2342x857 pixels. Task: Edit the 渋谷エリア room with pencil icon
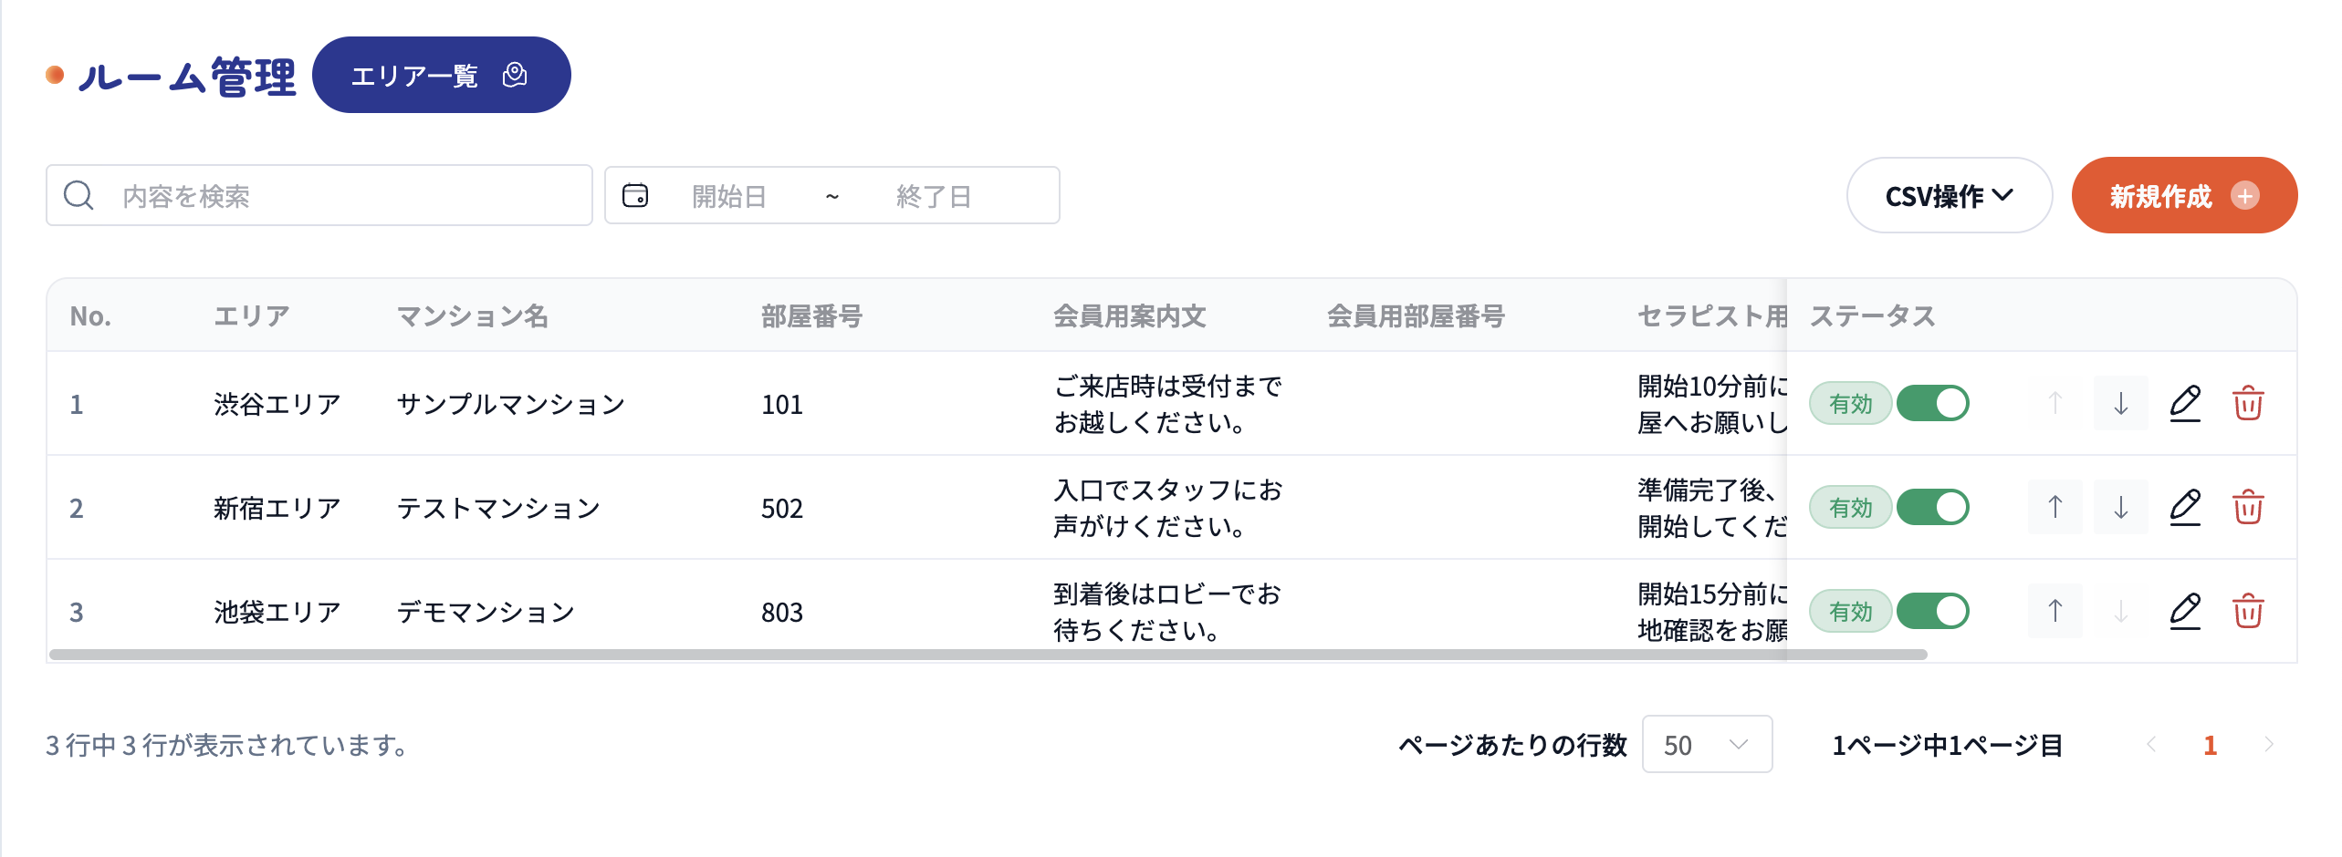pos(2185,403)
